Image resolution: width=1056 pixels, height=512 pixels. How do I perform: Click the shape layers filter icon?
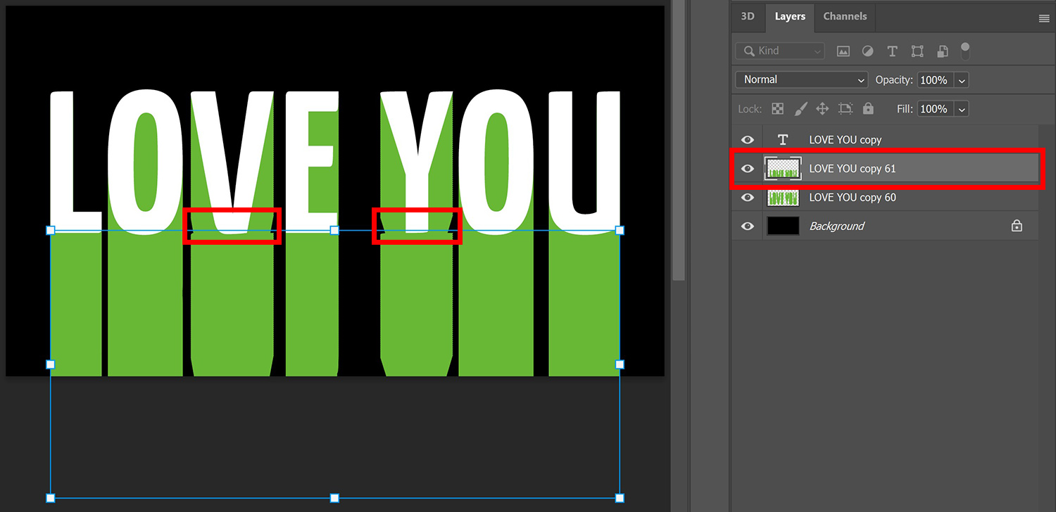917,51
